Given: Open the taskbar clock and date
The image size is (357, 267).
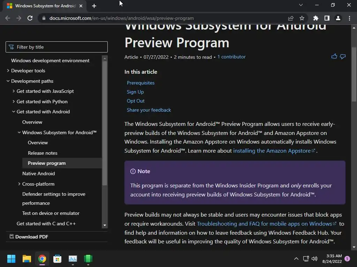Looking at the screenshot, I should pyautogui.click(x=332, y=259).
